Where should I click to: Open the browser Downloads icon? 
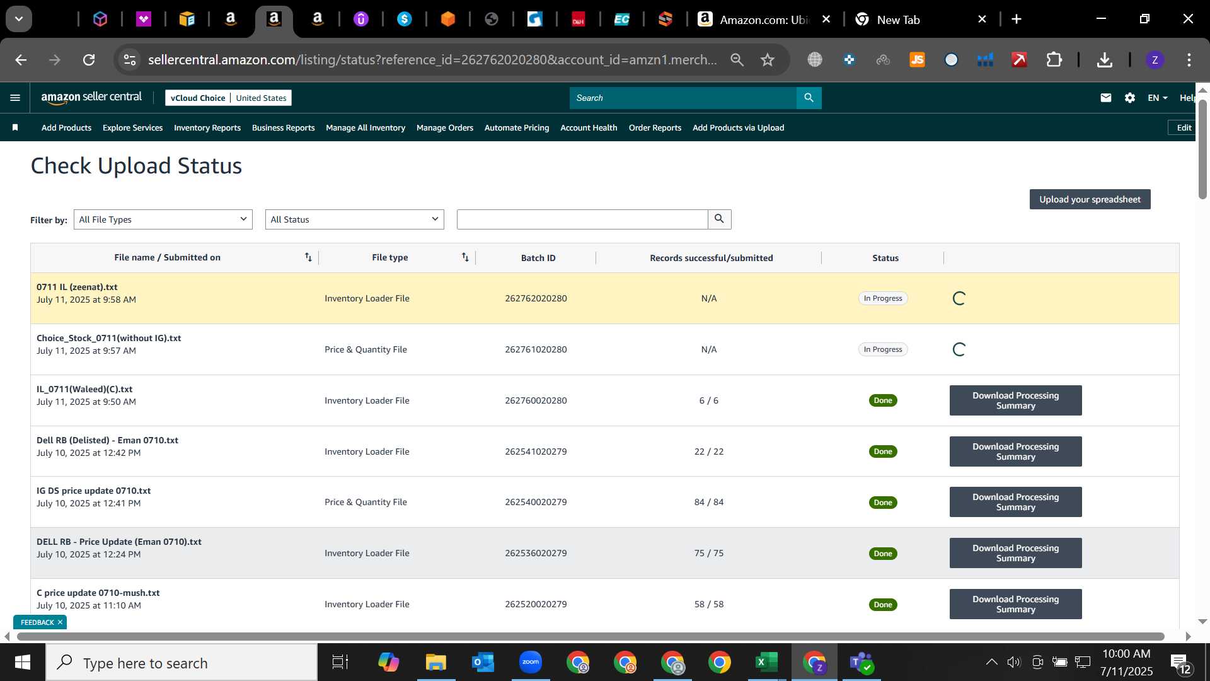point(1104,60)
